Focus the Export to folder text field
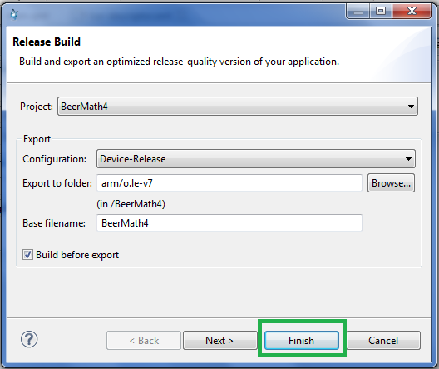This screenshot has height=369, width=439. pos(229,183)
